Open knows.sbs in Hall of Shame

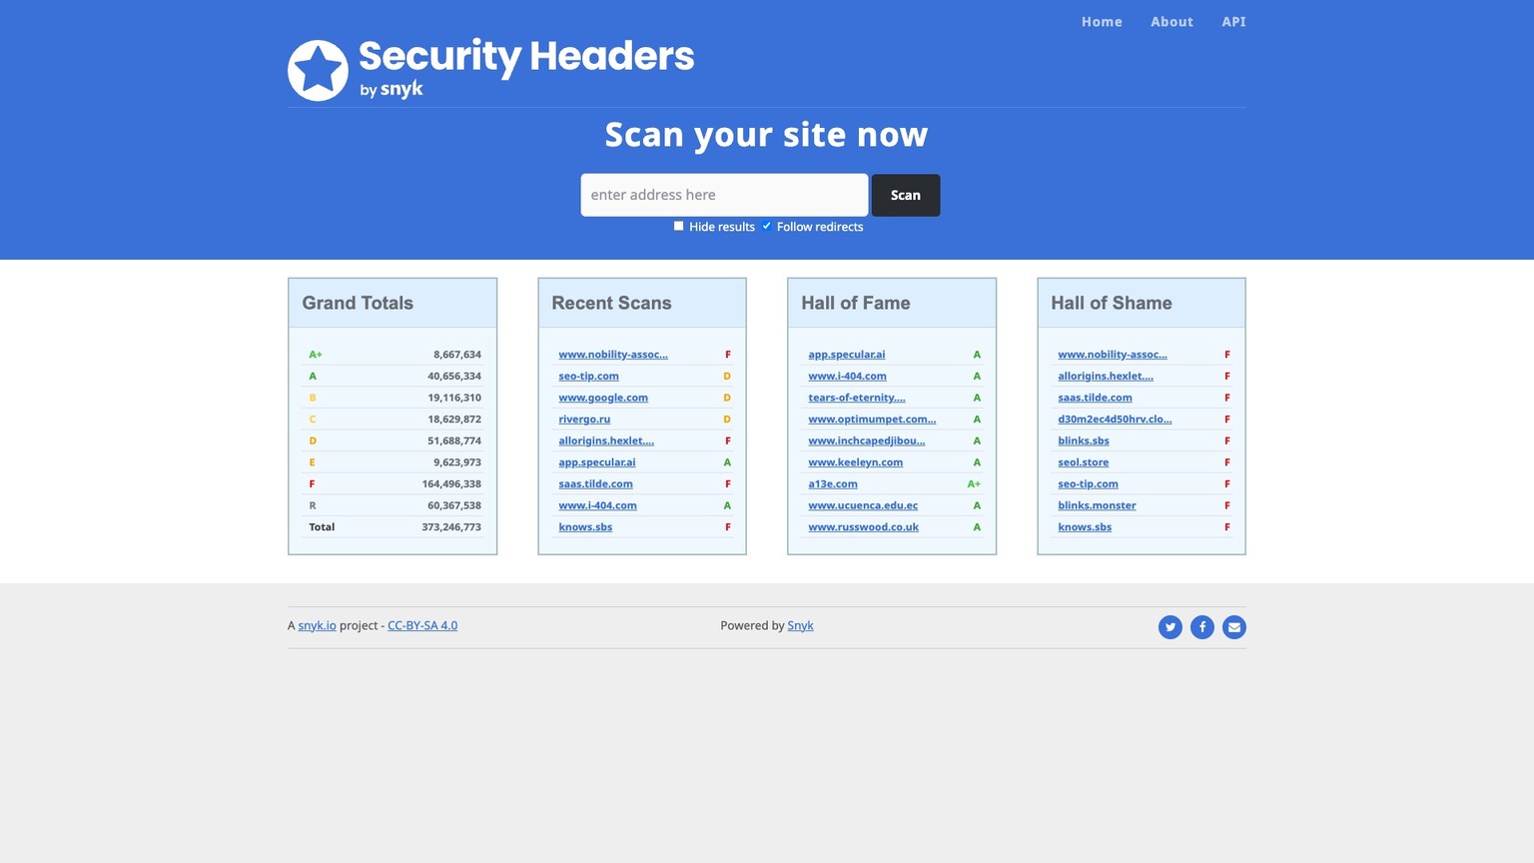1085,527
